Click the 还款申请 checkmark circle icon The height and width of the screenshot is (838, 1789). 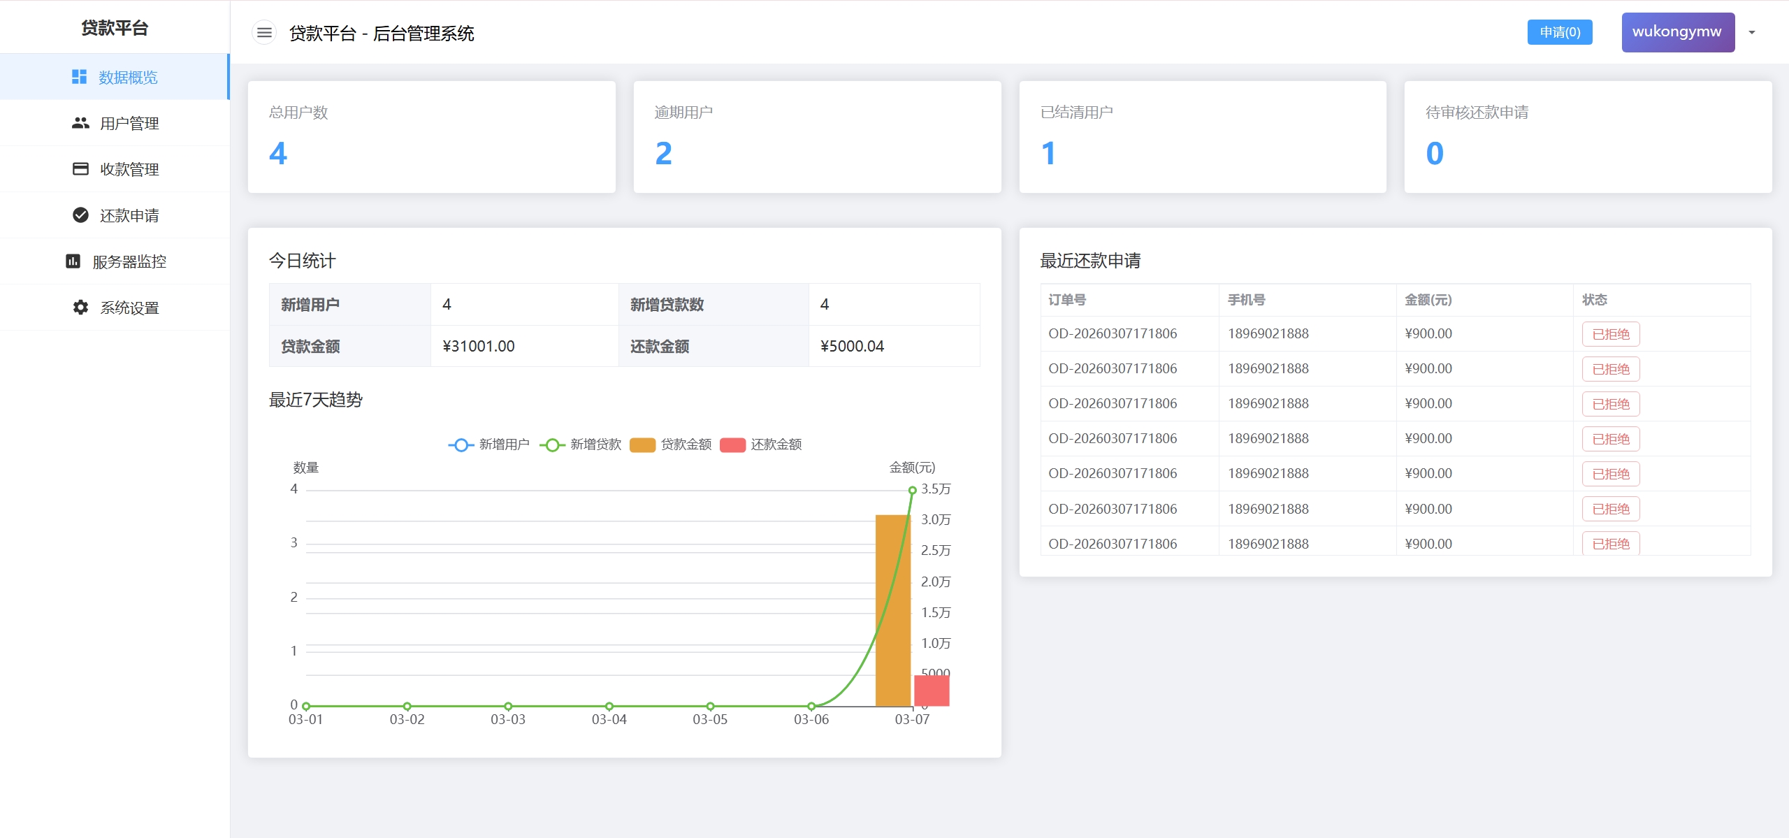(x=80, y=215)
